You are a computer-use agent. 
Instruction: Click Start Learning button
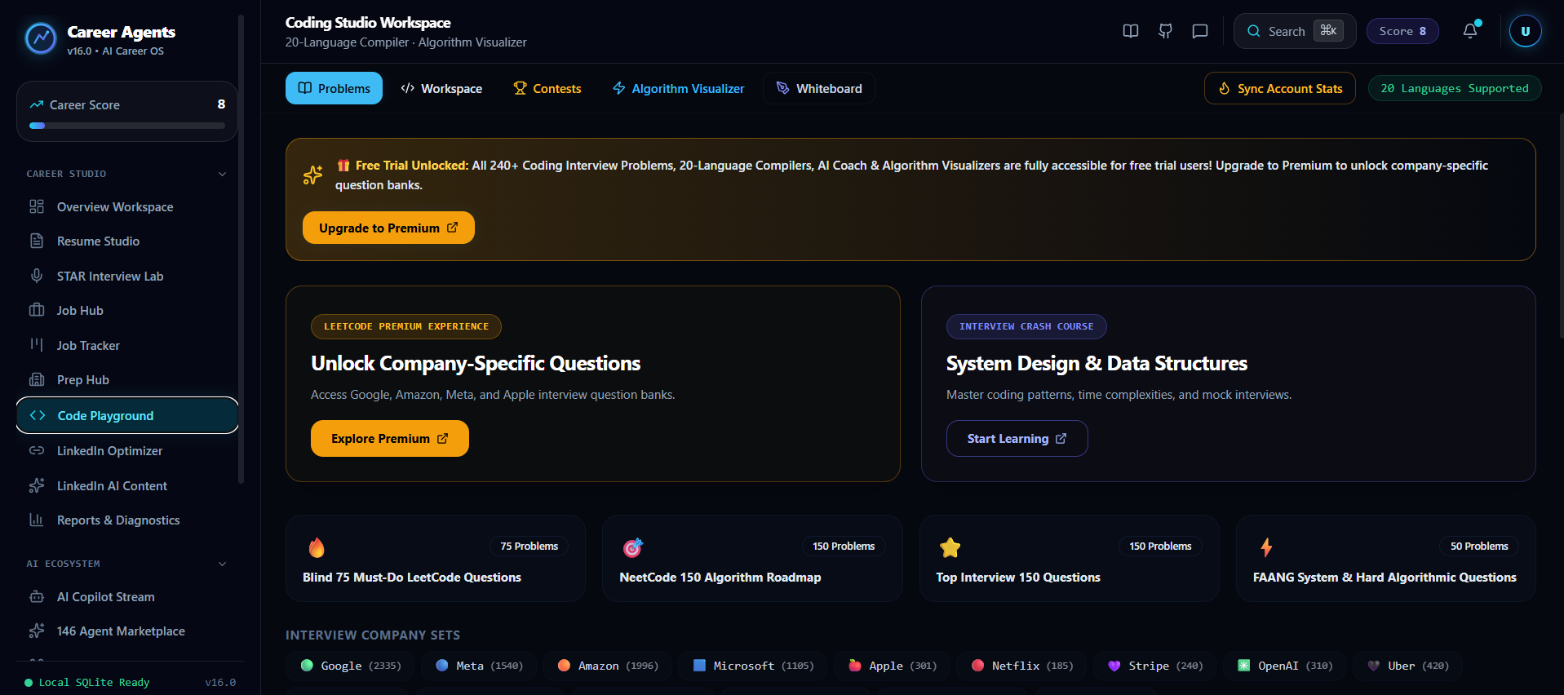coord(1017,438)
